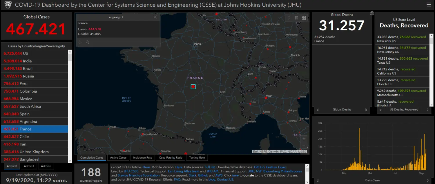Open the map bookmarks icon
The width and height of the screenshot is (435, 184).
(289, 18)
